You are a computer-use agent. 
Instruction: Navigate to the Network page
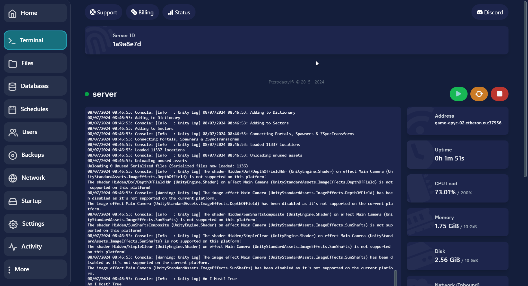tap(35, 178)
